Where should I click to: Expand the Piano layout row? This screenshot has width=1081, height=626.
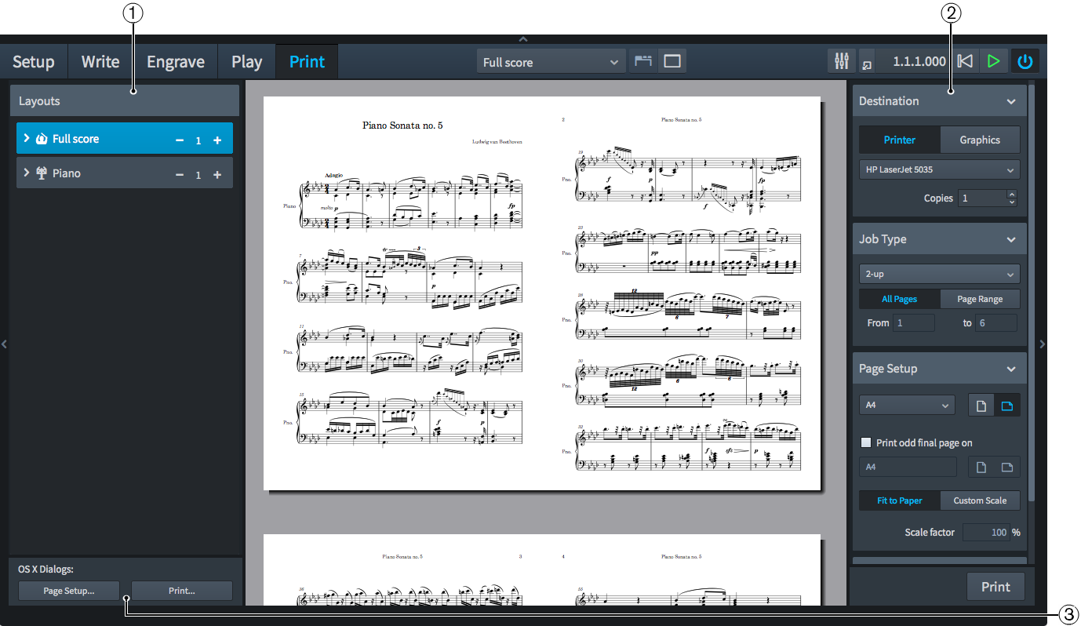[27, 173]
